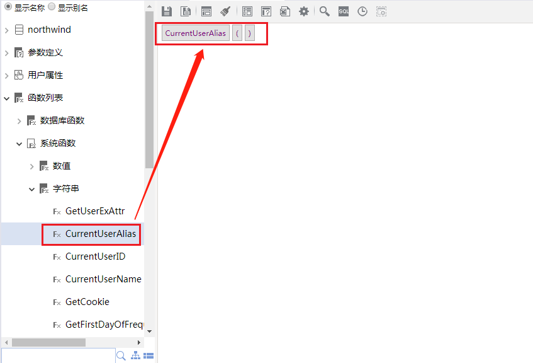Click the tree vertical scrollbar thumb

[x=149, y=89]
